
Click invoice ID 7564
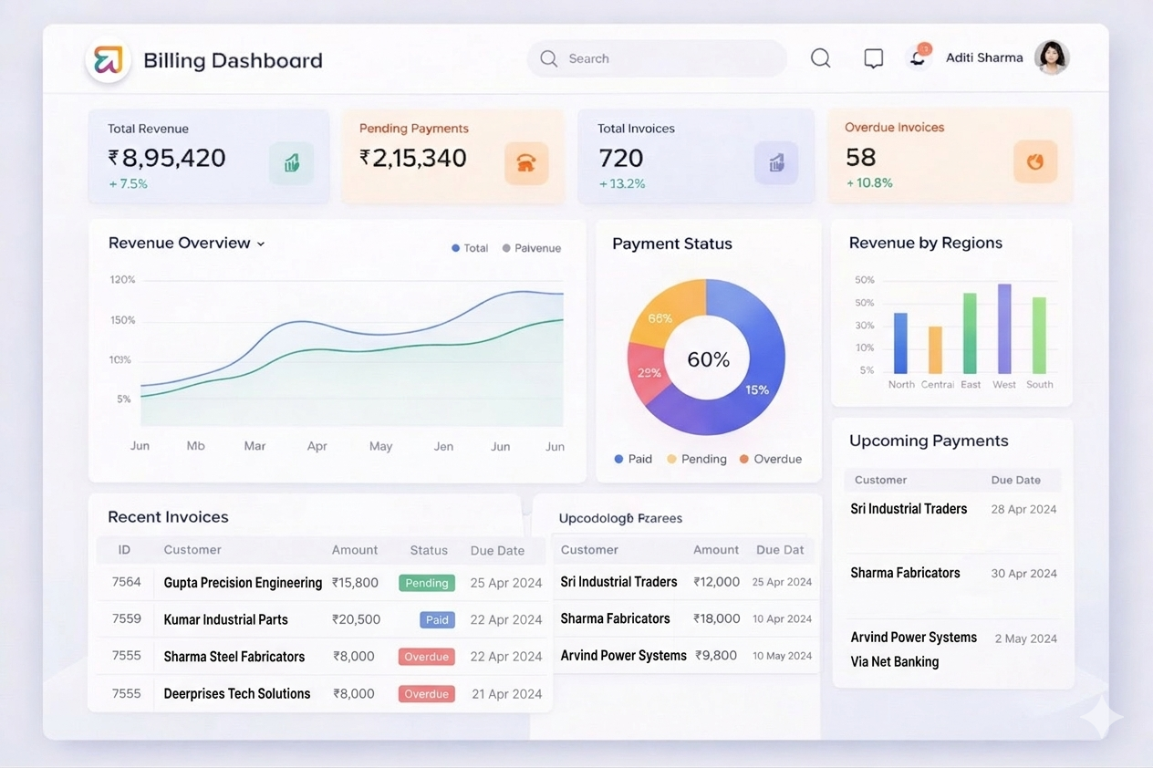[x=127, y=582]
